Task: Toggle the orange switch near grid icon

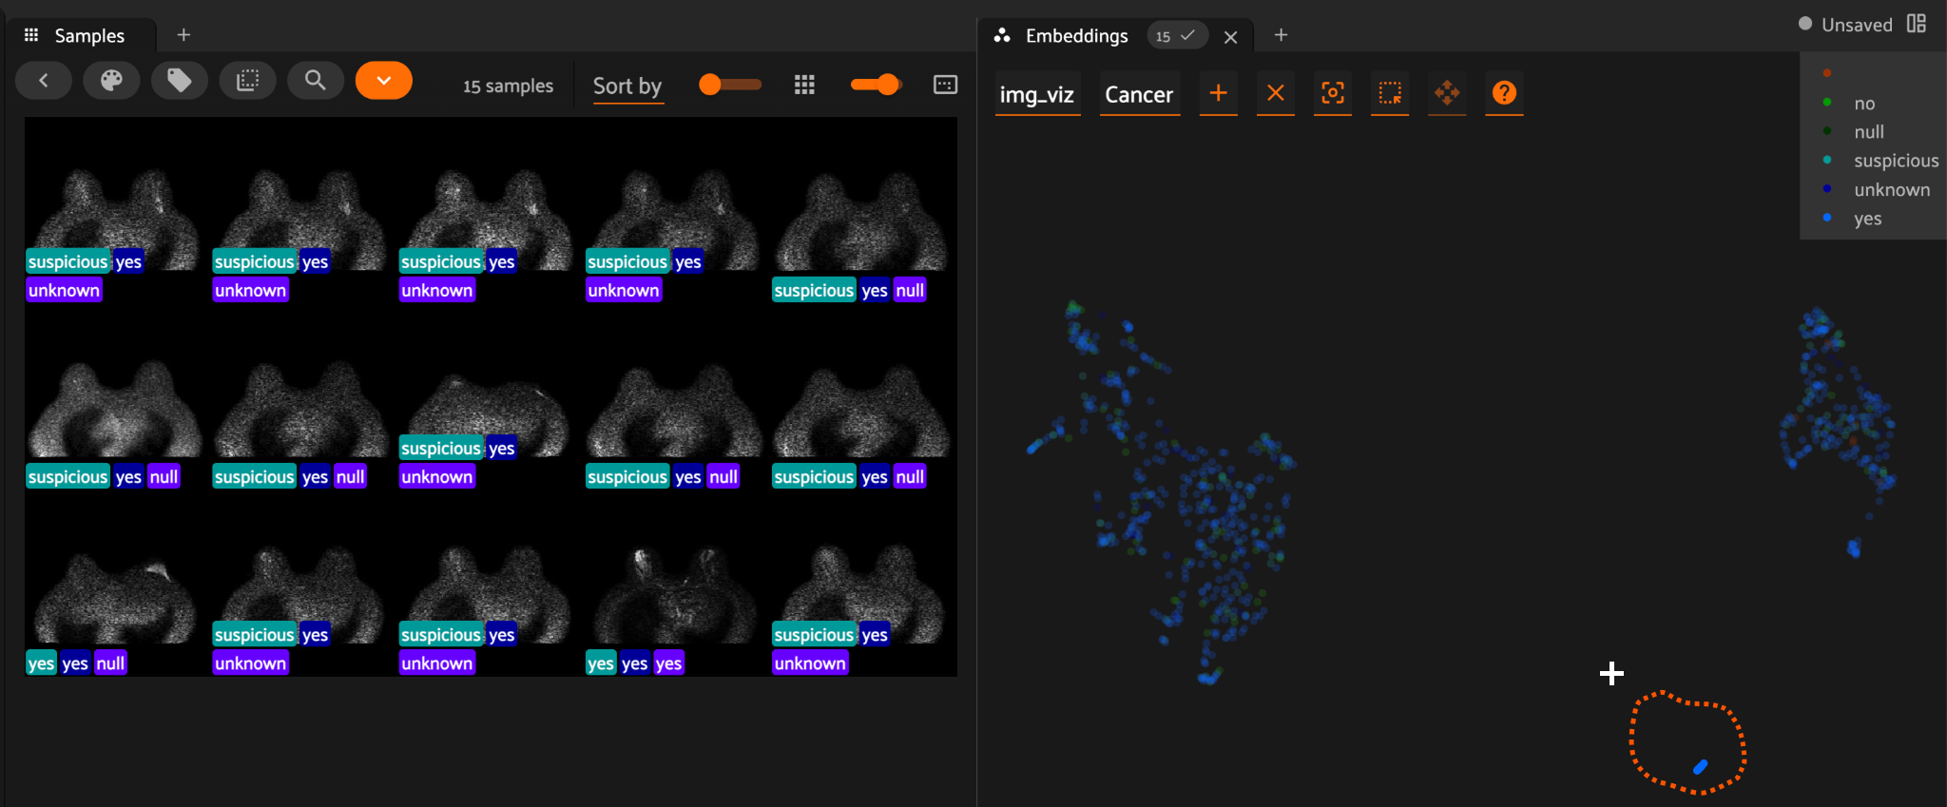Action: [x=876, y=85]
